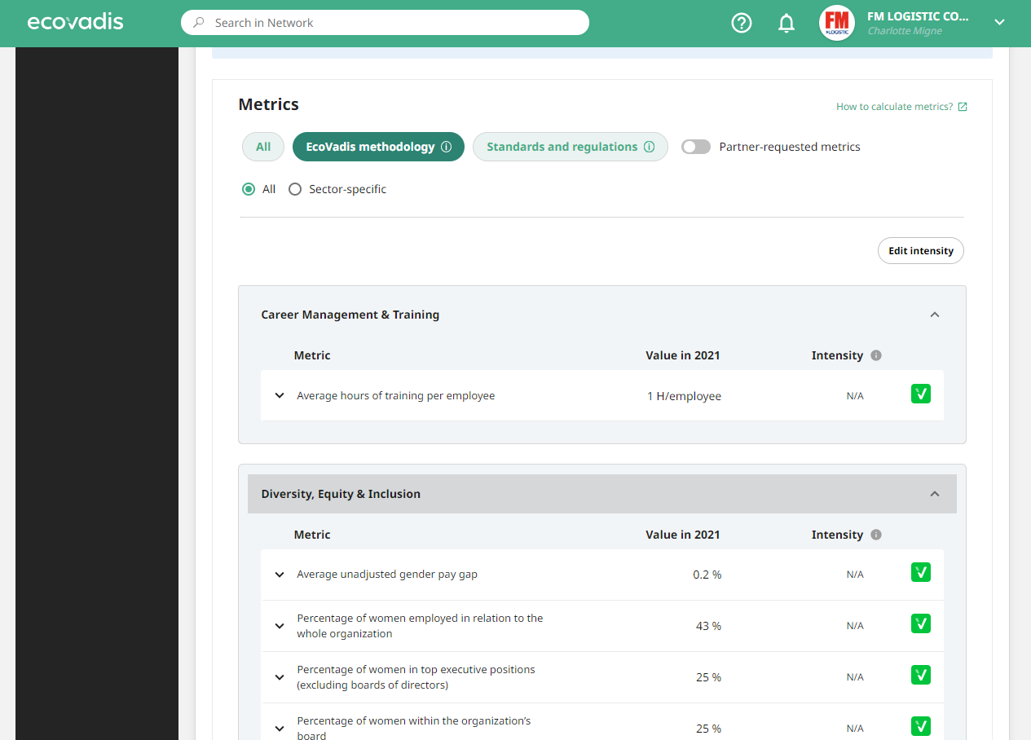Focus the Search in Network field
Image resolution: width=1031 pixels, height=740 pixels.
click(385, 23)
